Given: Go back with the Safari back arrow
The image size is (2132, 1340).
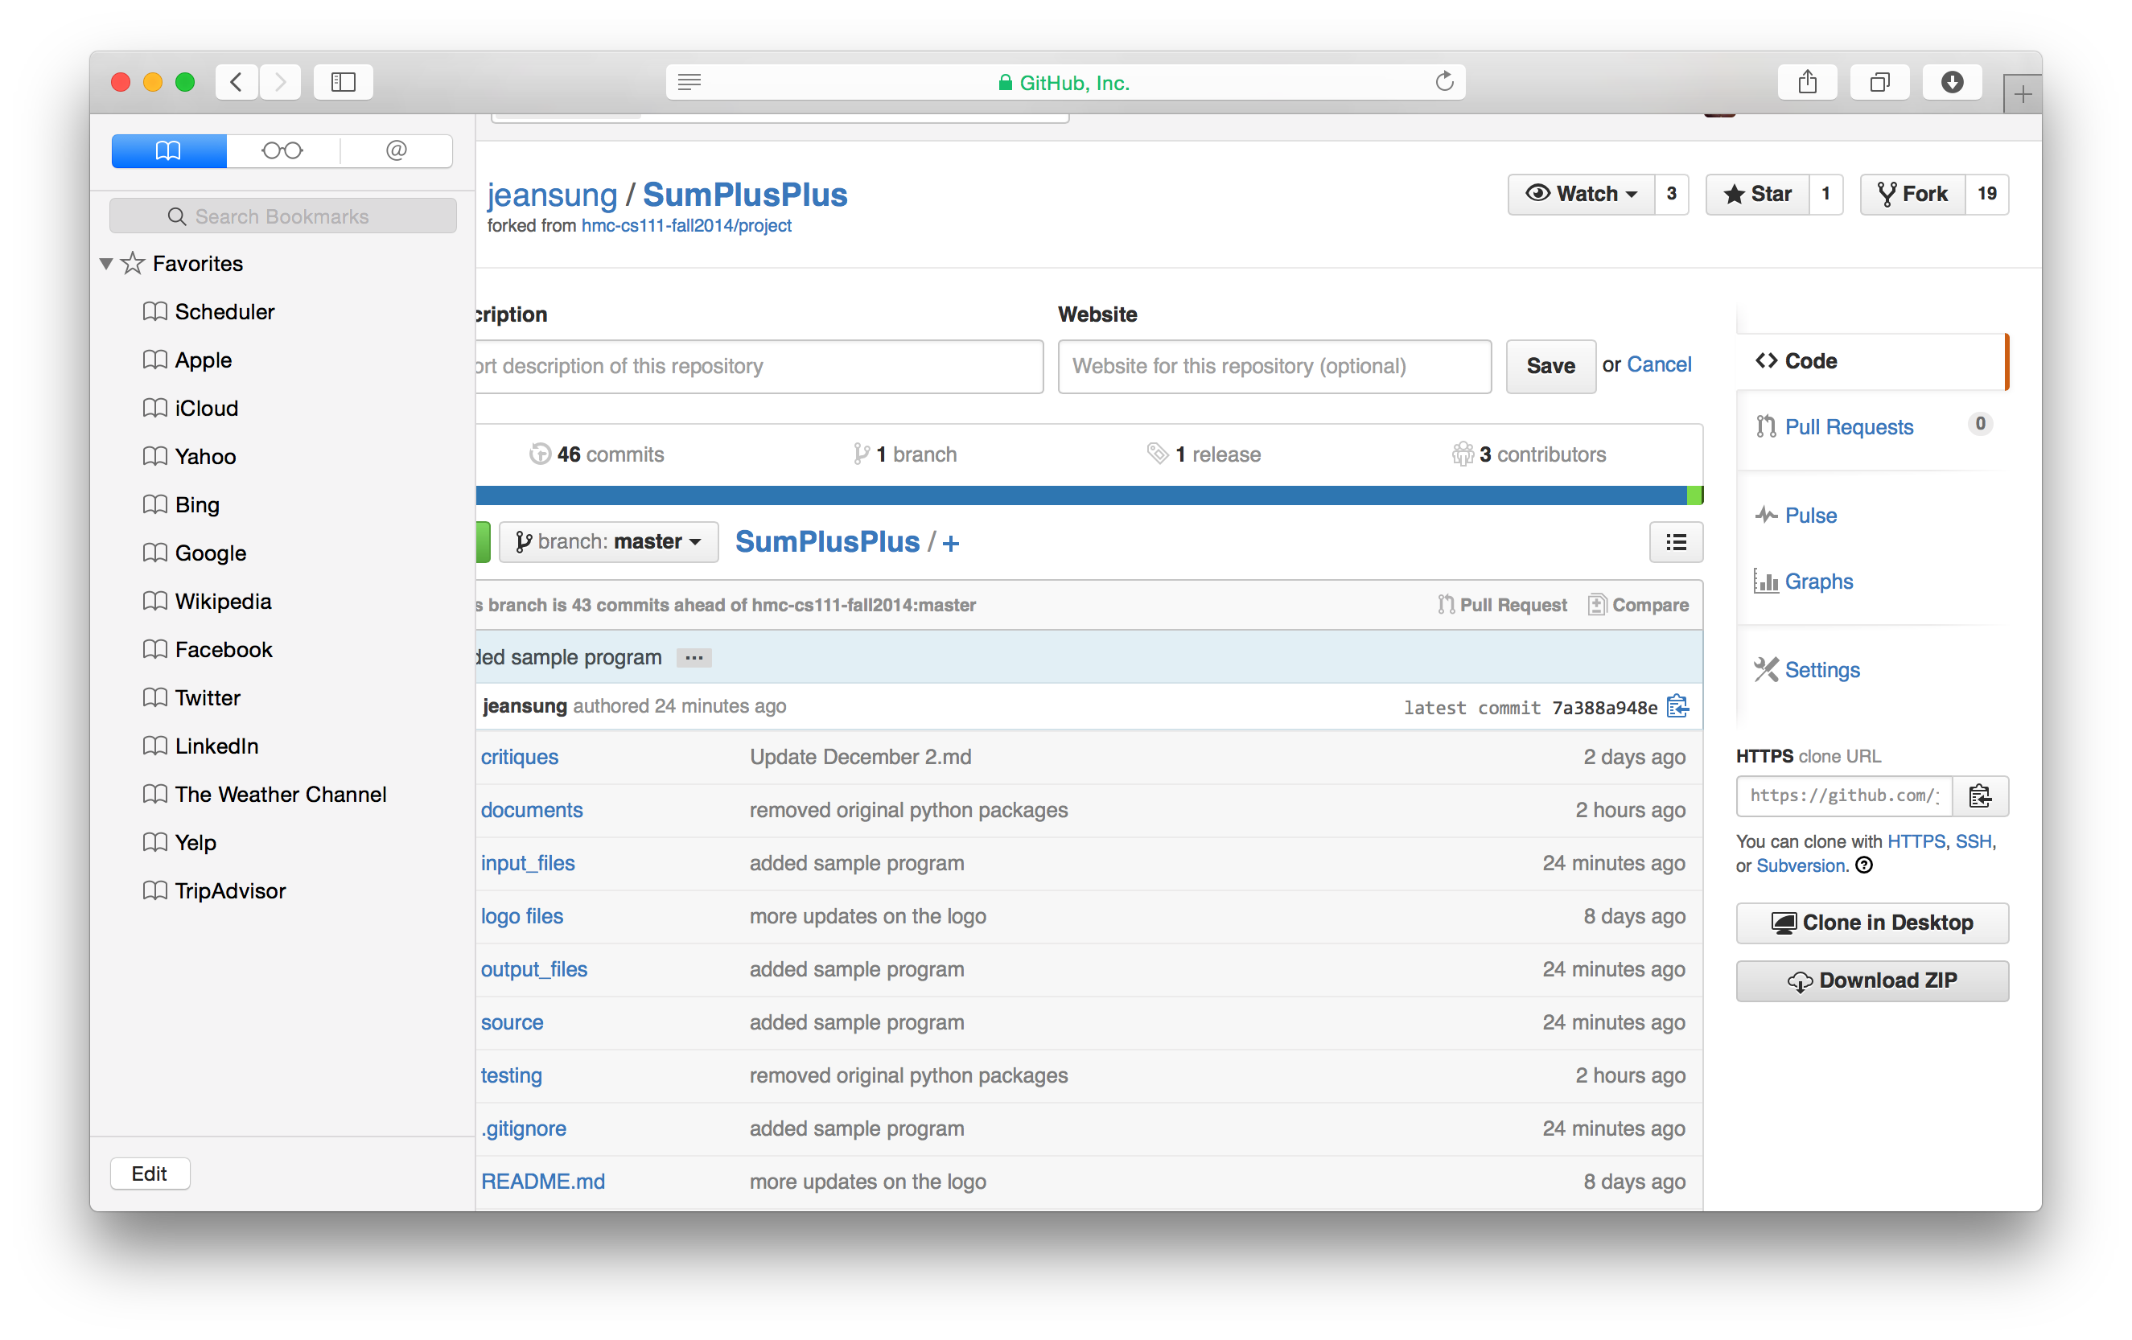Looking at the screenshot, I should point(237,82).
